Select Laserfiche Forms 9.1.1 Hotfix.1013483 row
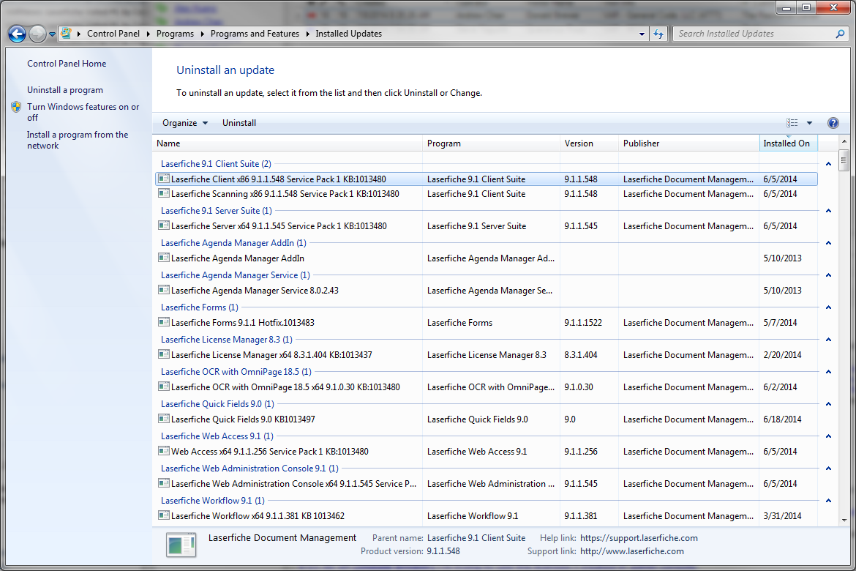This screenshot has width=856, height=571. coord(487,322)
